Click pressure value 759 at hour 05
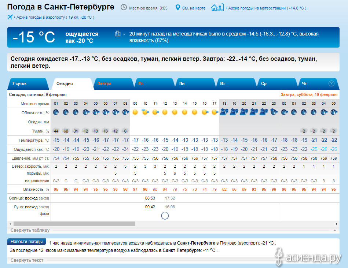The height and width of the screenshot is (268, 348). pyautogui.click(x=334, y=158)
